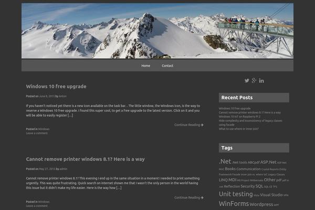The image size is (315, 210).
Task: Click Continue Reading under Windows 10 free upgrade post
Action: tap(189, 125)
